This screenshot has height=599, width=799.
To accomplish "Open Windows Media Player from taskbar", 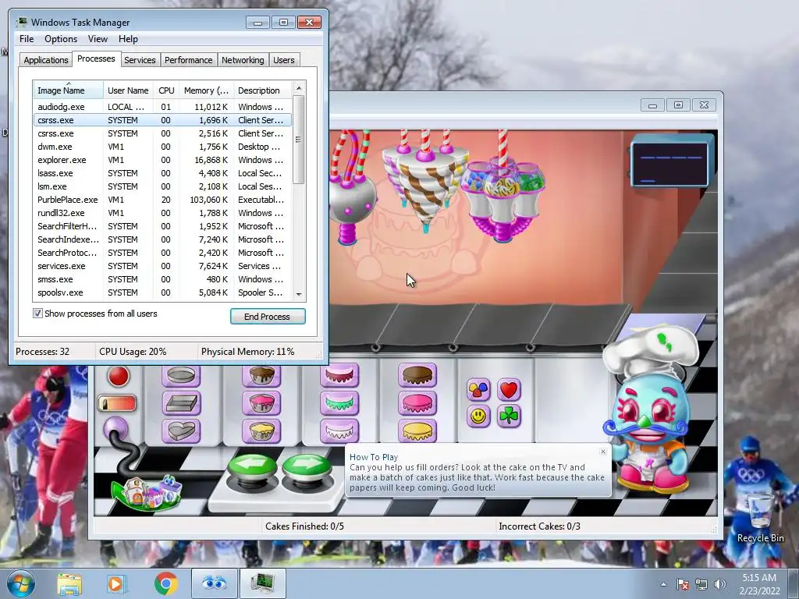I will pyautogui.click(x=117, y=584).
